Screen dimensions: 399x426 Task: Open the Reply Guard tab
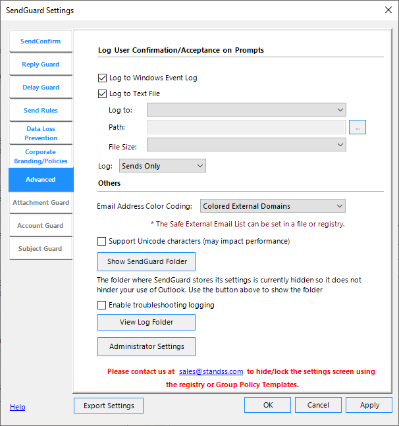tap(40, 65)
